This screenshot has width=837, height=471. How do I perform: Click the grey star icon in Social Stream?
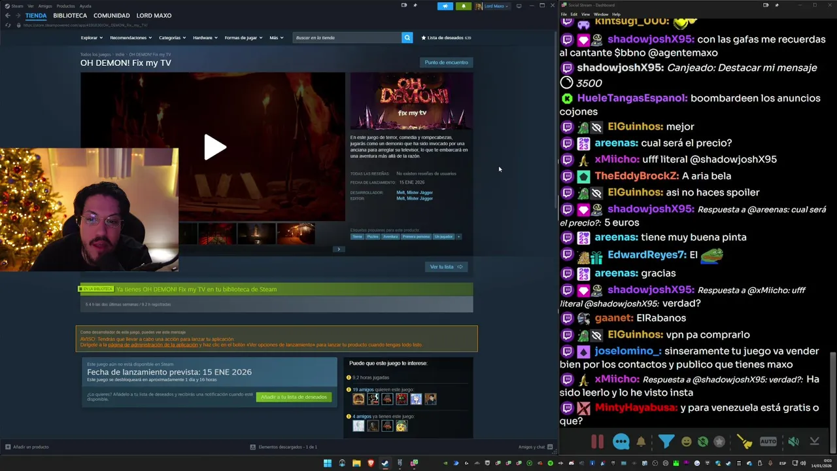pos(719,442)
